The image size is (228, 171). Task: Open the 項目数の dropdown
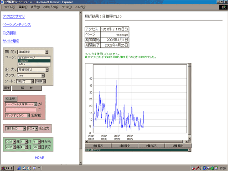tap(16, 129)
